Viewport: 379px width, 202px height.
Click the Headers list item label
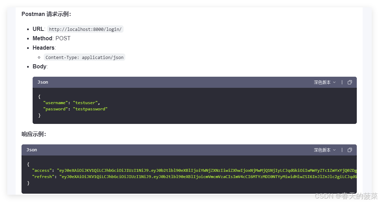click(x=44, y=48)
